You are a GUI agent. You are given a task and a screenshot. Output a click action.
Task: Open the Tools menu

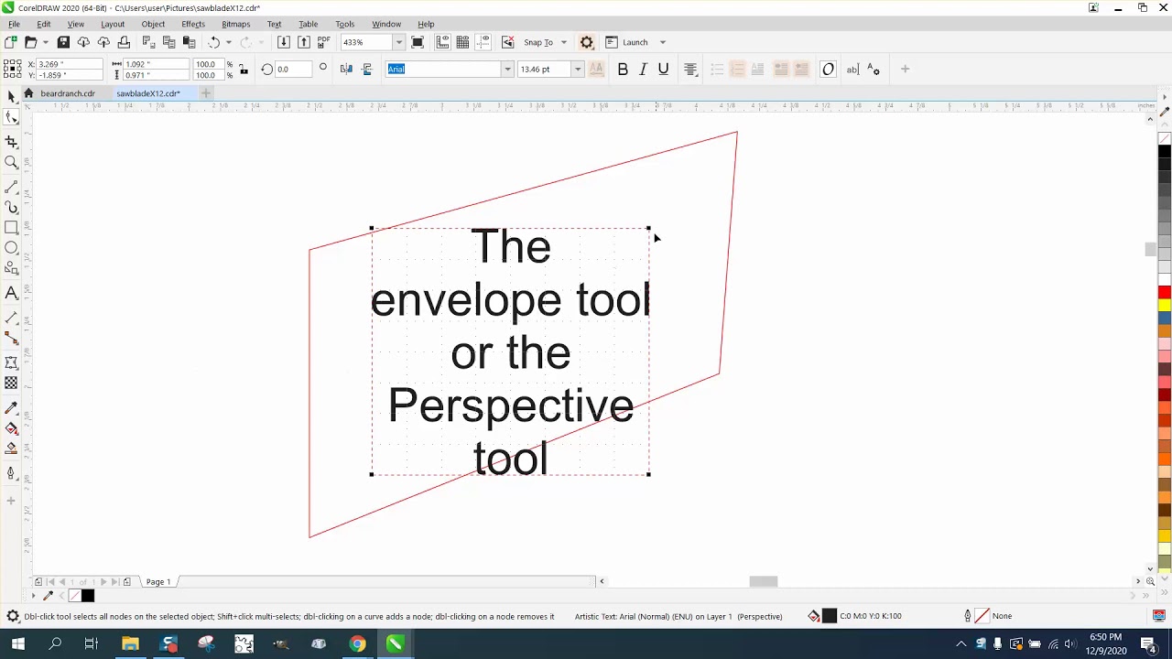[345, 24]
